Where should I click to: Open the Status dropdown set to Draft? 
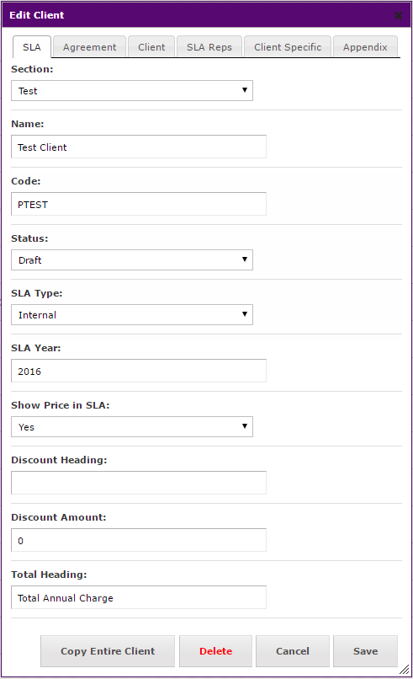click(x=132, y=259)
